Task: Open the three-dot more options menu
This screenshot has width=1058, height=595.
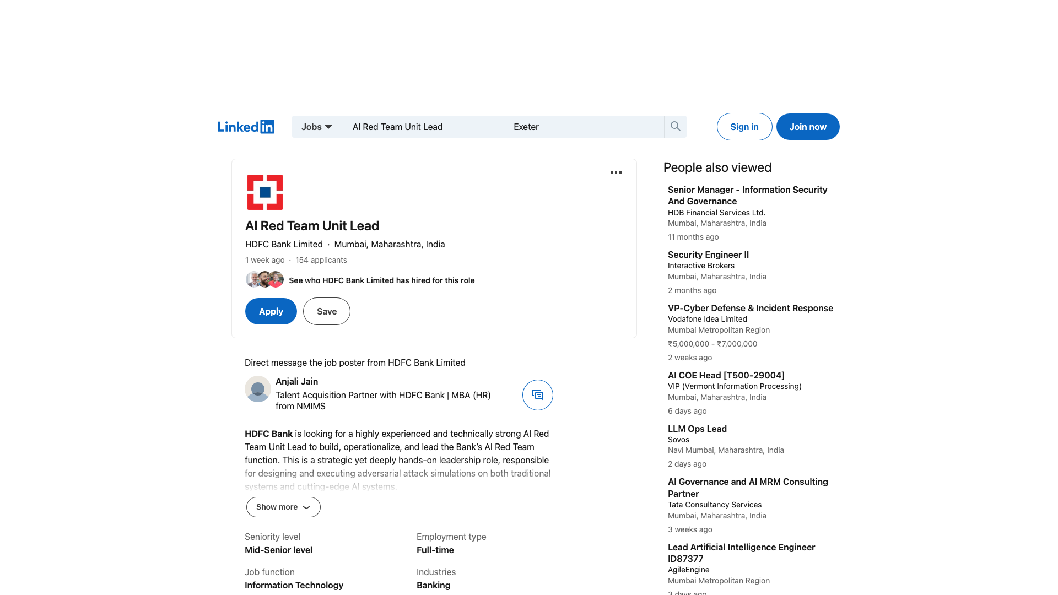Action: [616, 172]
